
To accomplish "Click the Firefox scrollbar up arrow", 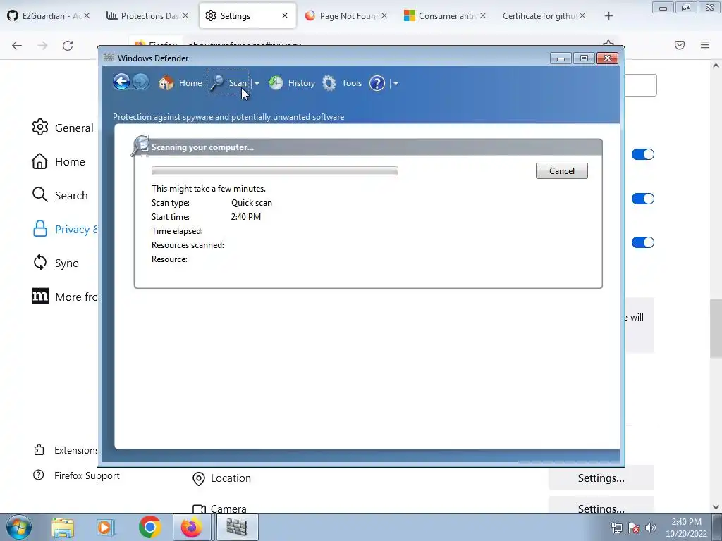I will pyautogui.click(x=716, y=66).
